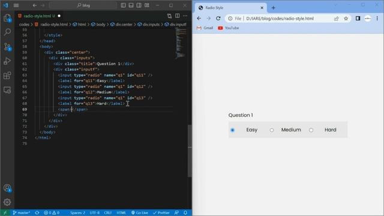Click the codes breadcrumb segment
Image resolution: width=384 pixels, height=216 pixels.
point(24,24)
